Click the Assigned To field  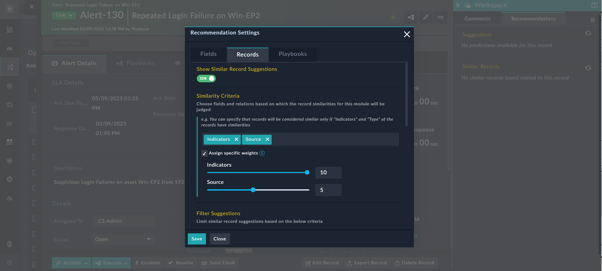[x=124, y=221]
